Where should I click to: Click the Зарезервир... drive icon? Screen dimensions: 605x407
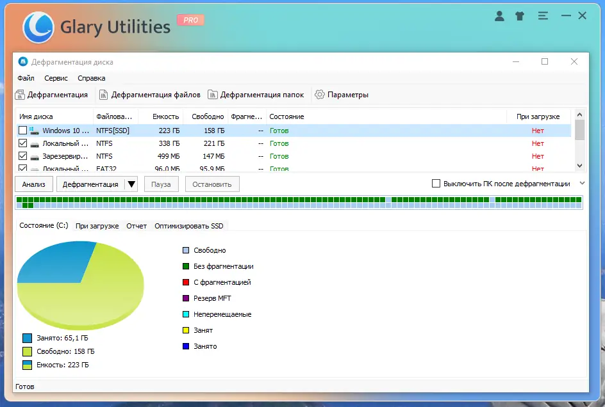click(x=35, y=157)
